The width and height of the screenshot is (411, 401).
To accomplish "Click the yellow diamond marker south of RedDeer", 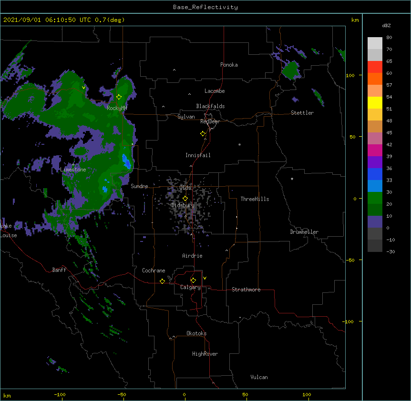I will [x=203, y=134].
